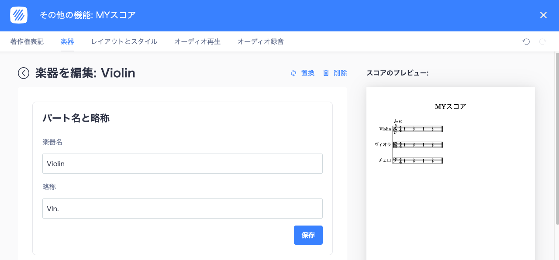559x260 pixels.
Task: Click the trash can icon beside 削除
Action: [x=325, y=73]
